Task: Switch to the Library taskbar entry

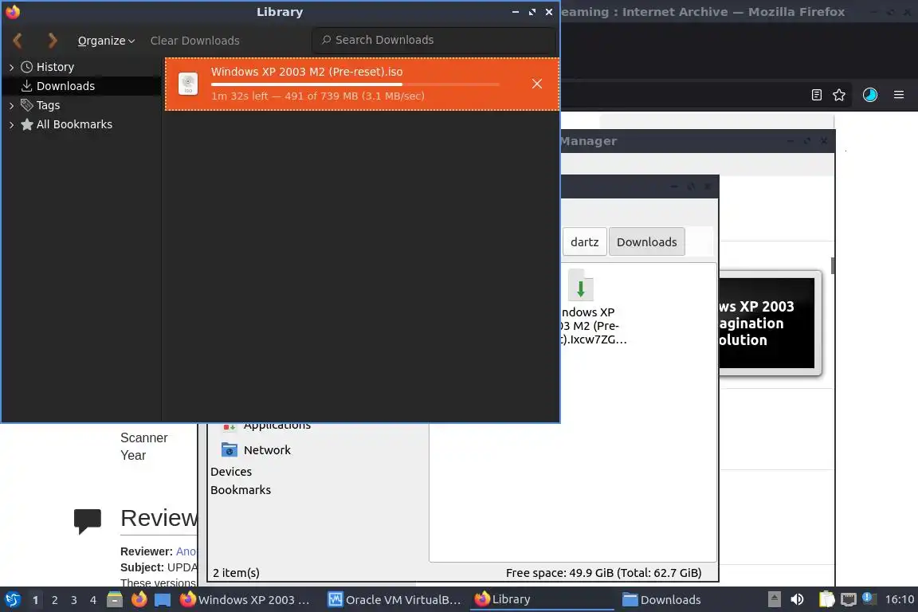Action: (x=542, y=600)
